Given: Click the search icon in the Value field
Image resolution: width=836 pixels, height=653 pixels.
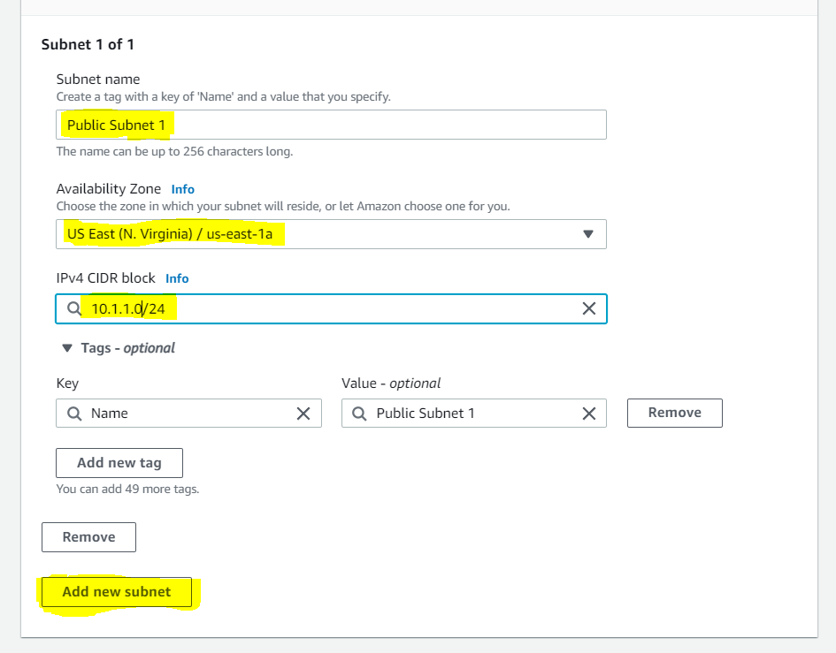Looking at the screenshot, I should [358, 413].
